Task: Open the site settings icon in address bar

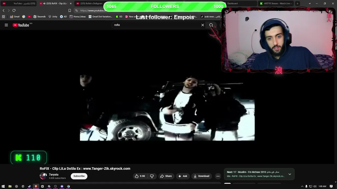Action: (76, 10)
